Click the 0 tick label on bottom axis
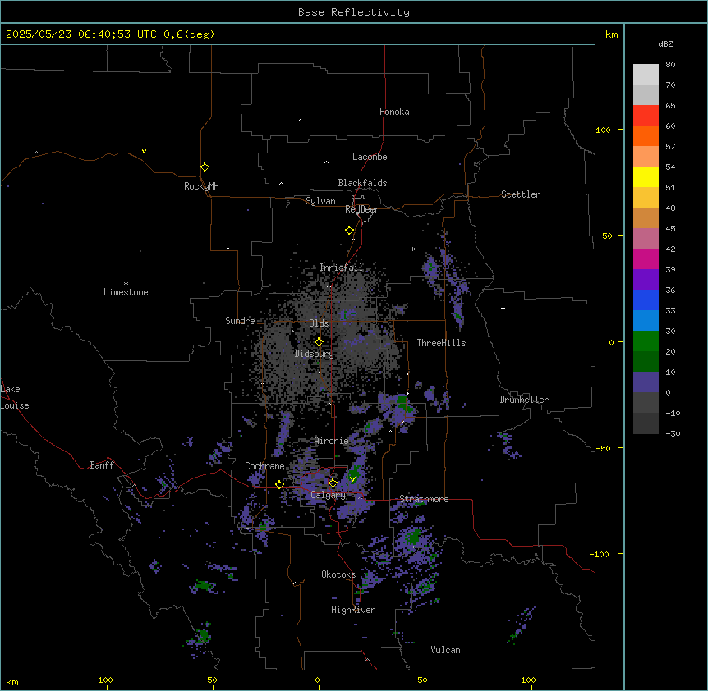 pos(317,680)
